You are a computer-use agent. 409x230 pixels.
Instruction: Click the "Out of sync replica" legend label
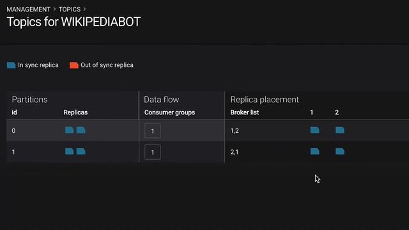107,65
